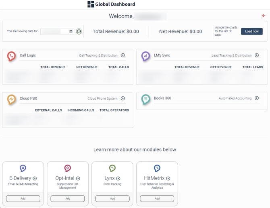Play the Cloud Phone System video

pyautogui.click(x=123, y=98)
